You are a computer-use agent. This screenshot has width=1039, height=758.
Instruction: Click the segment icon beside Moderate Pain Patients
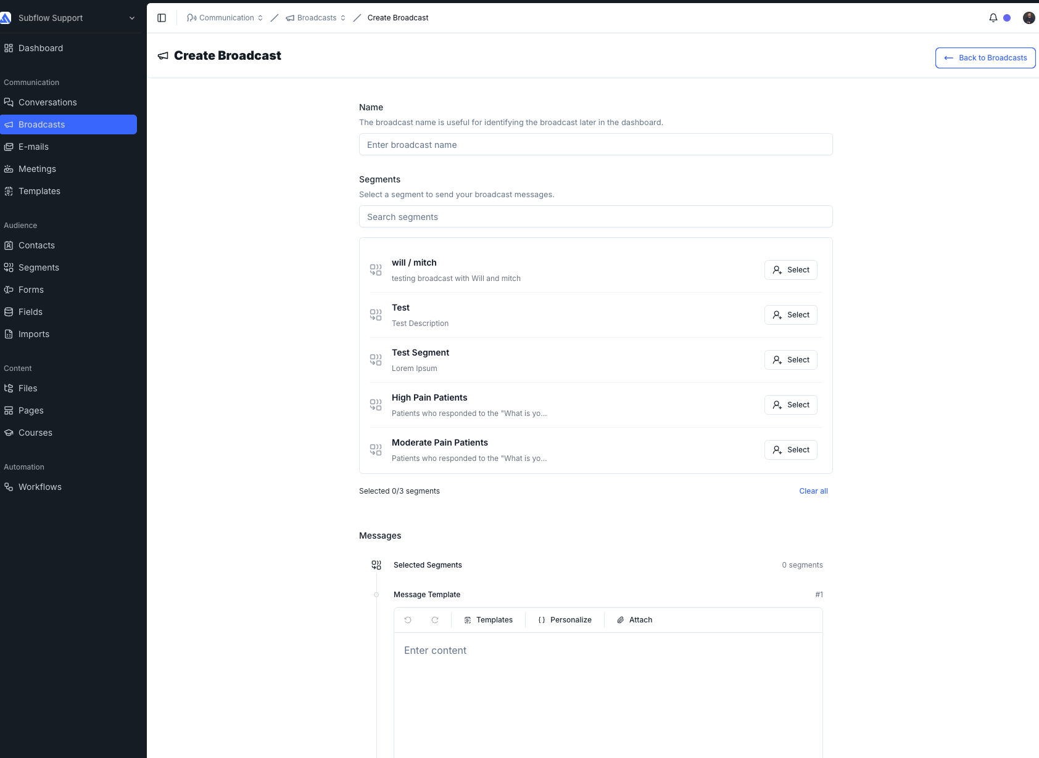(376, 450)
